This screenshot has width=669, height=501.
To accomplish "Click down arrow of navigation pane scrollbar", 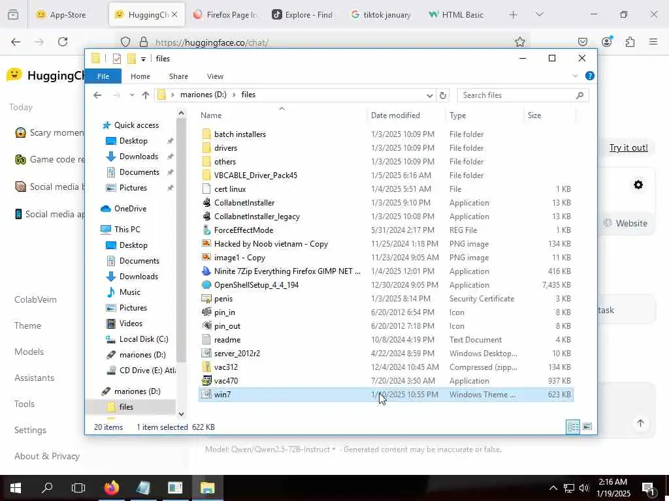I will (x=182, y=414).
